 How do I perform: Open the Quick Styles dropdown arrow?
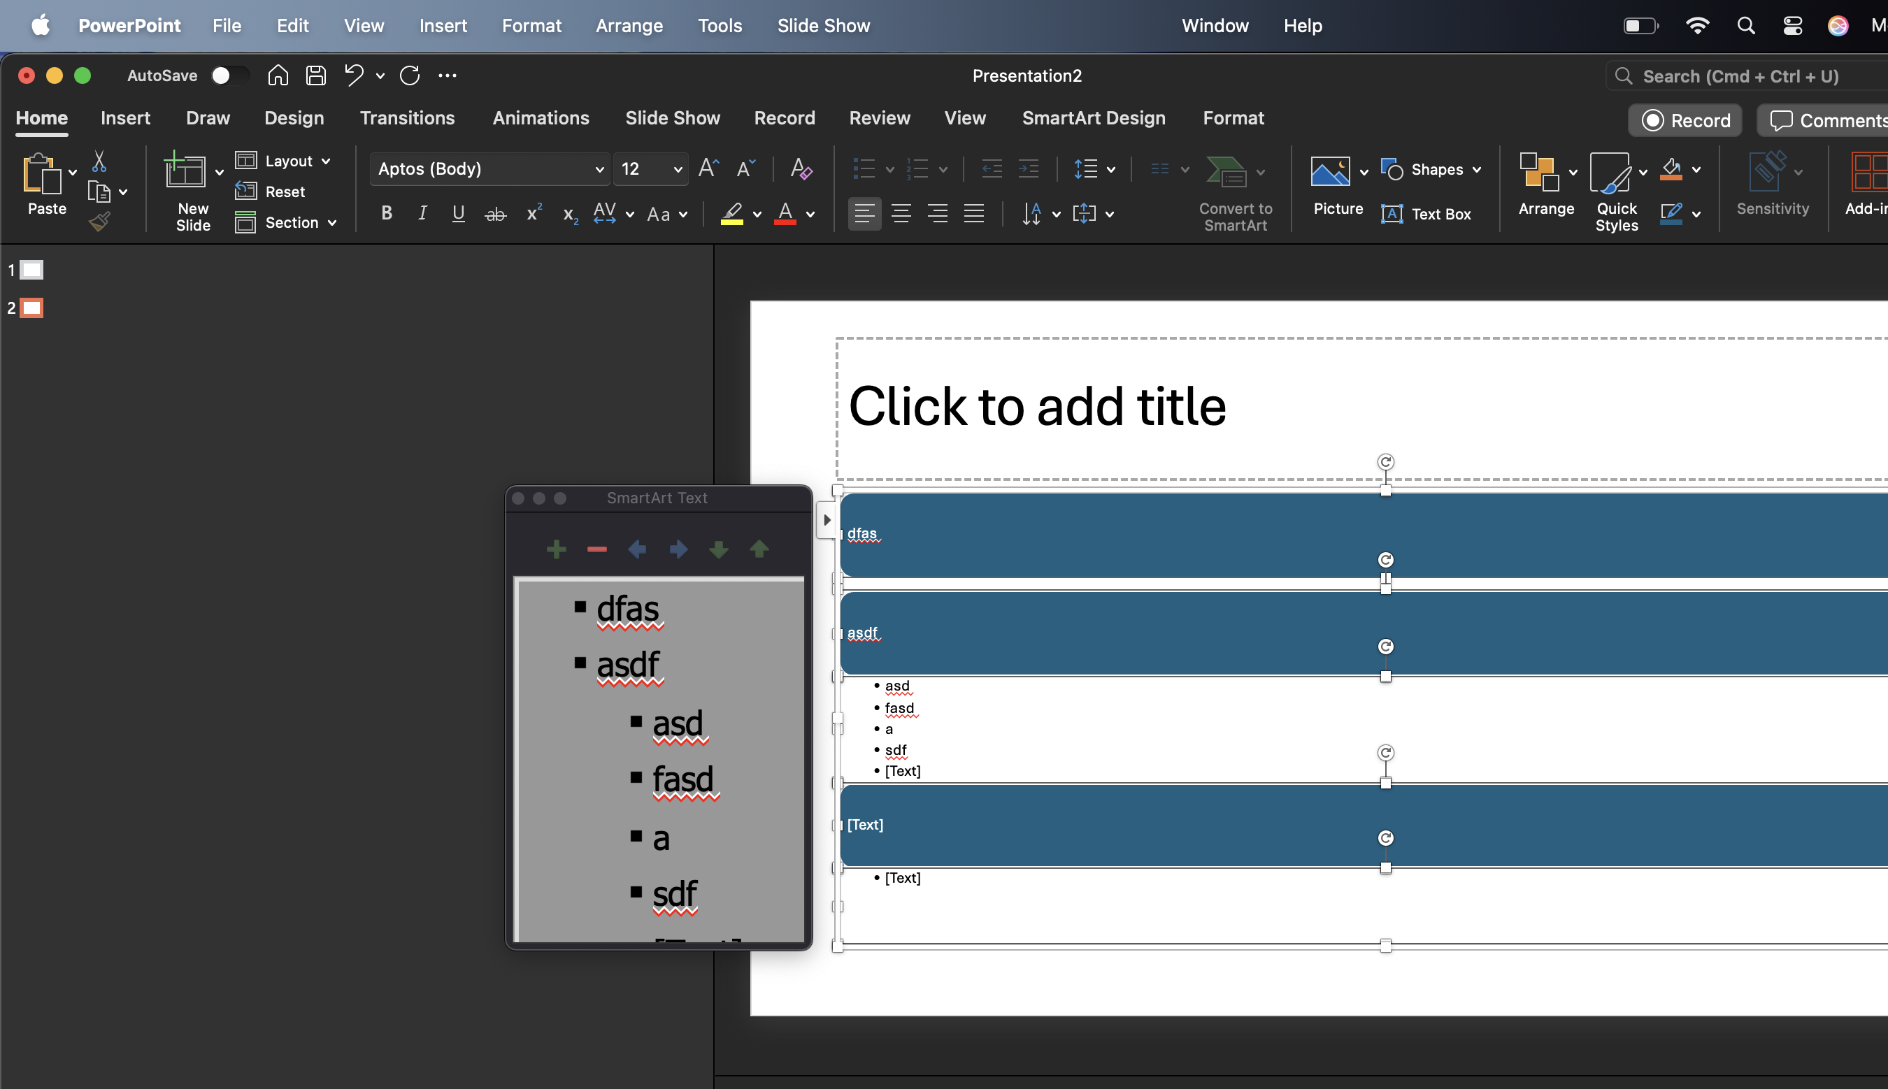pyautogui.click(x=1643, y=172)
